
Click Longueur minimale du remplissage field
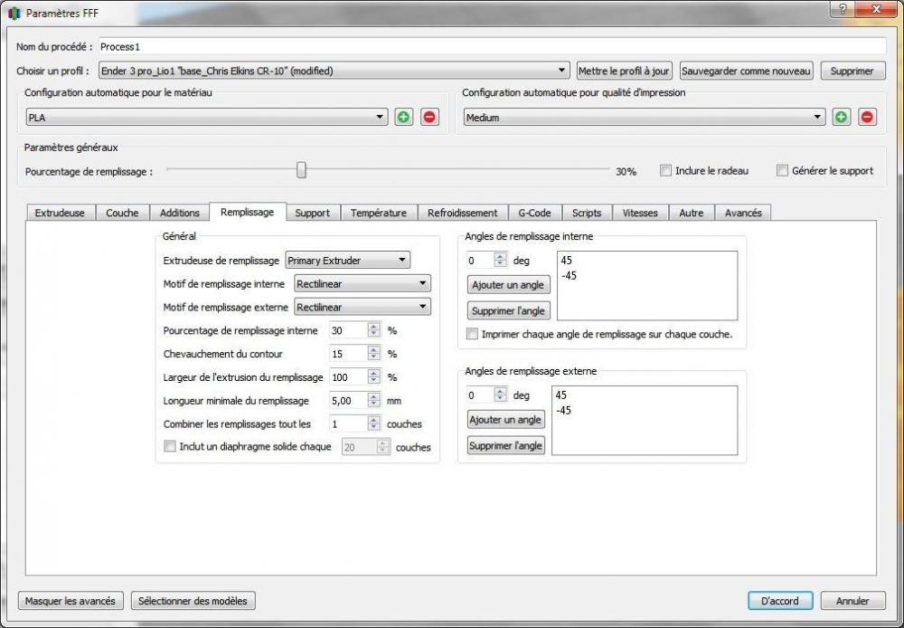point(349,401)
